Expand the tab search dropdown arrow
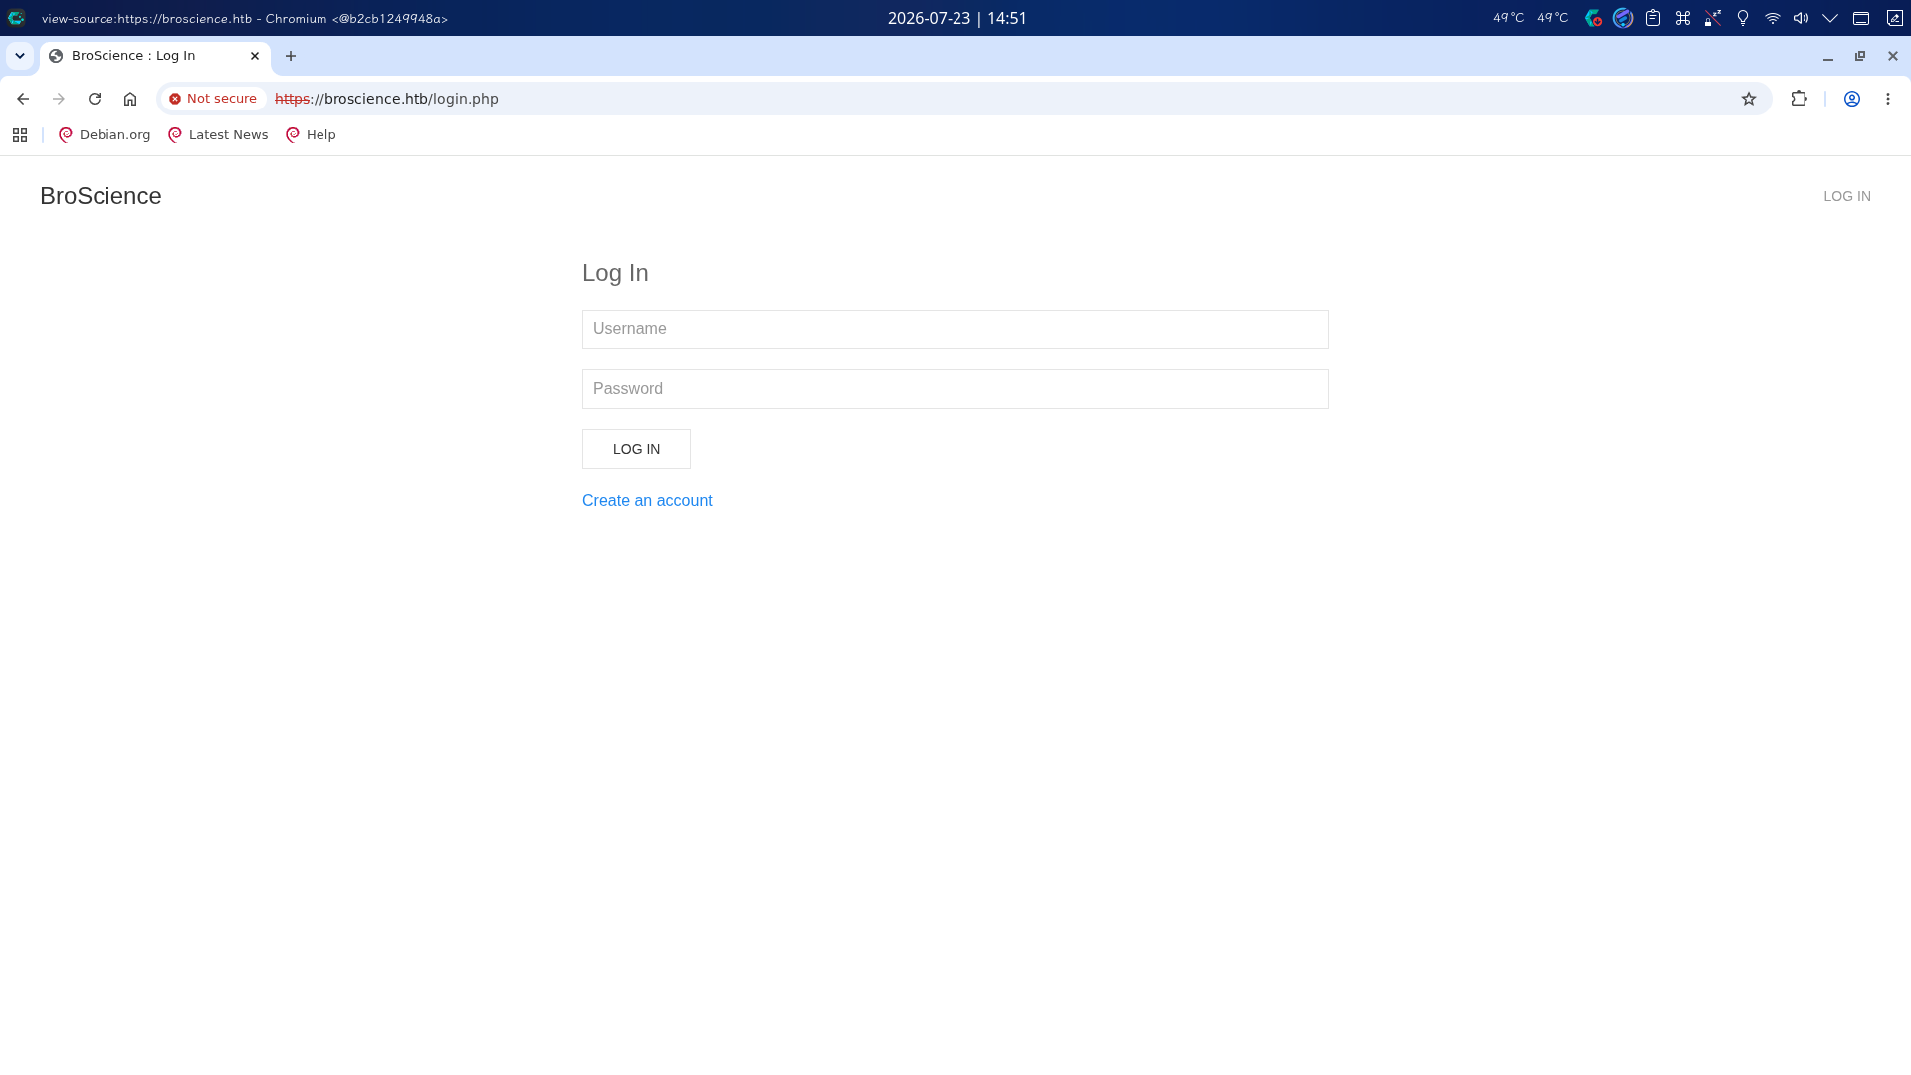 tap(20, 56)
